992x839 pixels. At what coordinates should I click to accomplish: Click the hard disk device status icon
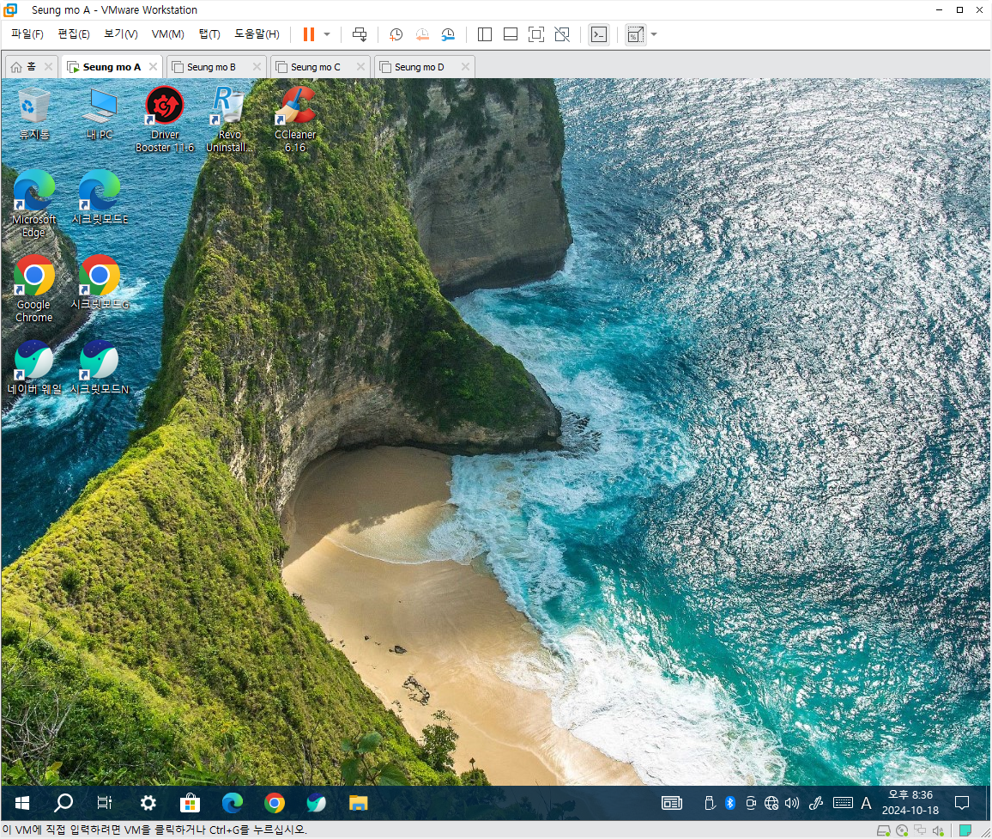click(883, 830)
